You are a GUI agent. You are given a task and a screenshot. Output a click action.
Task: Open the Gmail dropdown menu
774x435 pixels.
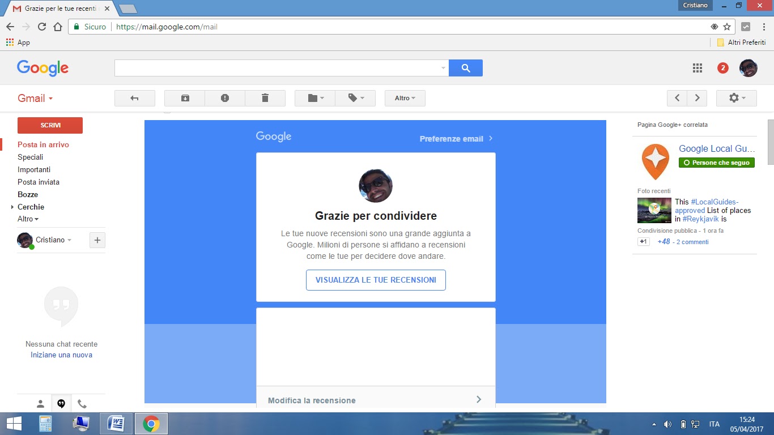tap(35, 98)
